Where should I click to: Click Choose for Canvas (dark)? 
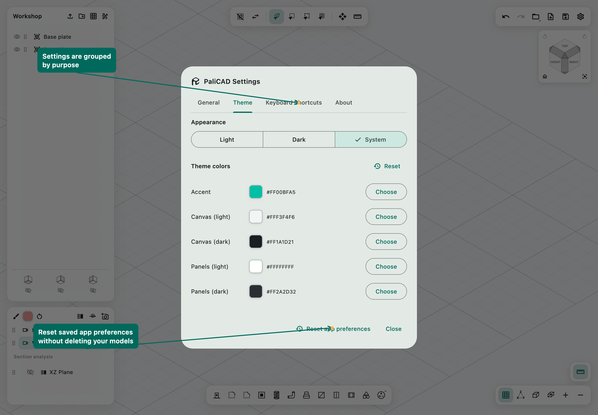(x=386, y=242)
